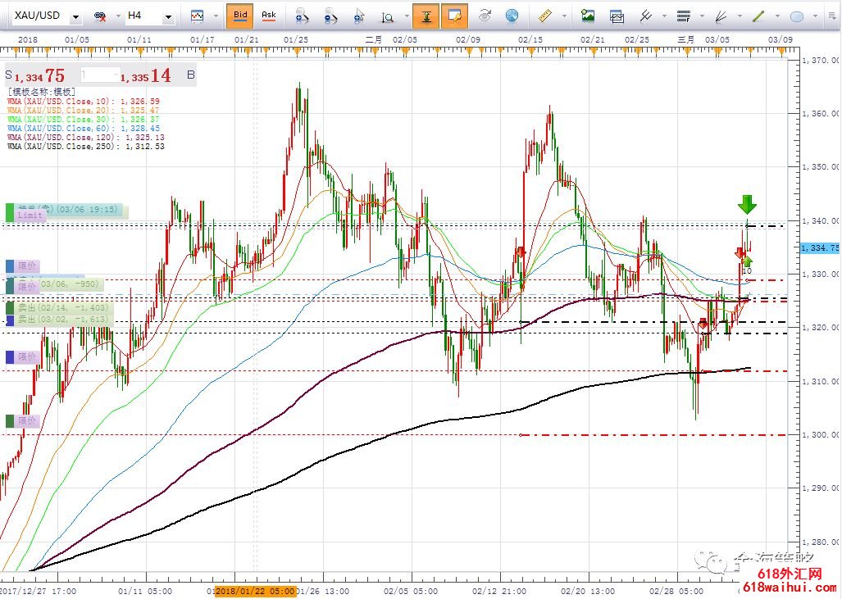This screenshot has height=599, width=842.
Task: Click the zoom in magnifier icon
Action: click(x=302, y=16)
